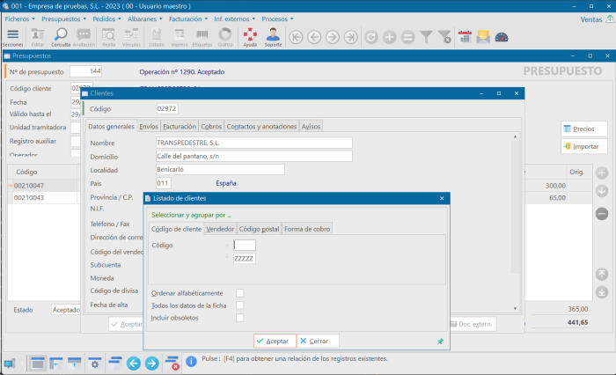Image resolution: width=616 pixels, height=375 pixels.
Task: Click the toolbar circle icon between the plus and filter icons
Action: [x=407, y=37]
